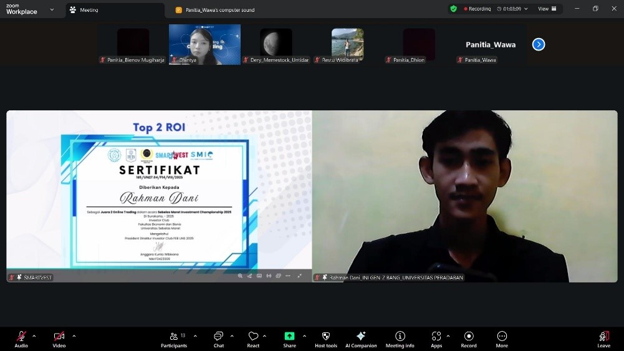Open the Participants panel
Image resolution: width=624 pixels, height=351 pixels.
(174, 337)
